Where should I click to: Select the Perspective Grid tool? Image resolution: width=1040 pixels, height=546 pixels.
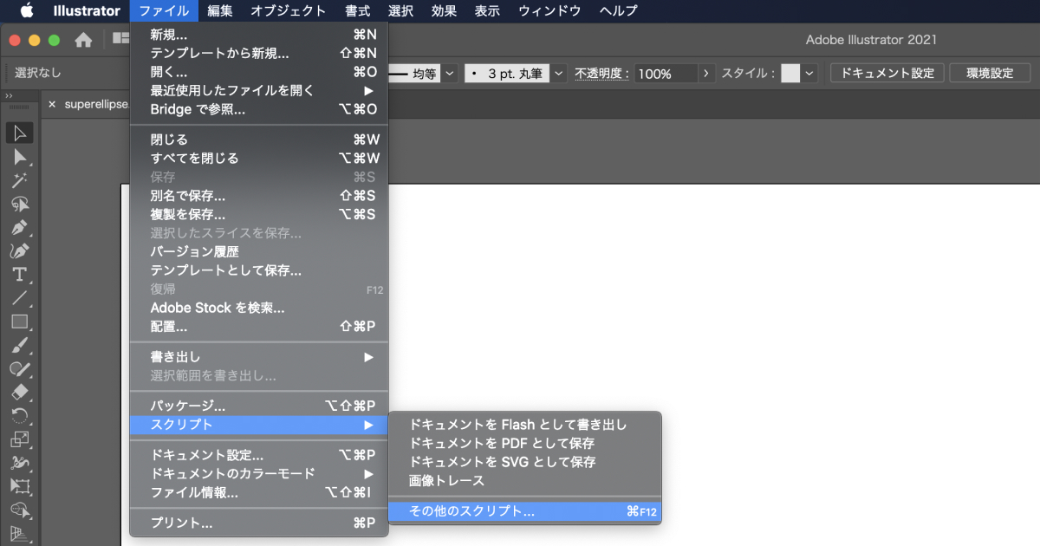pos(20,532)
